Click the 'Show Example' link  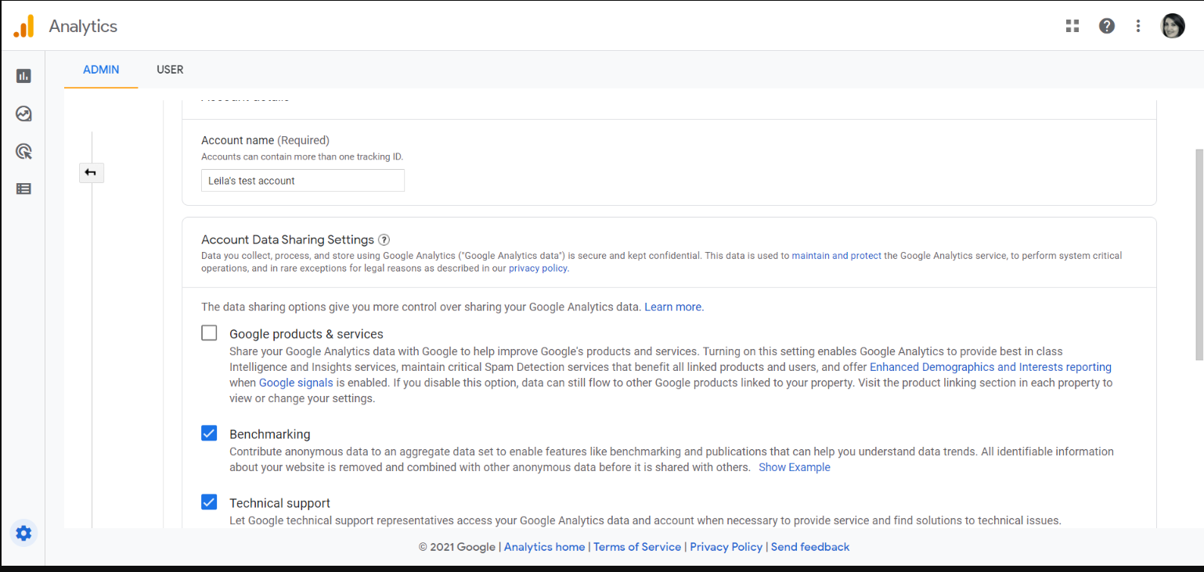(x=795, y=467)
